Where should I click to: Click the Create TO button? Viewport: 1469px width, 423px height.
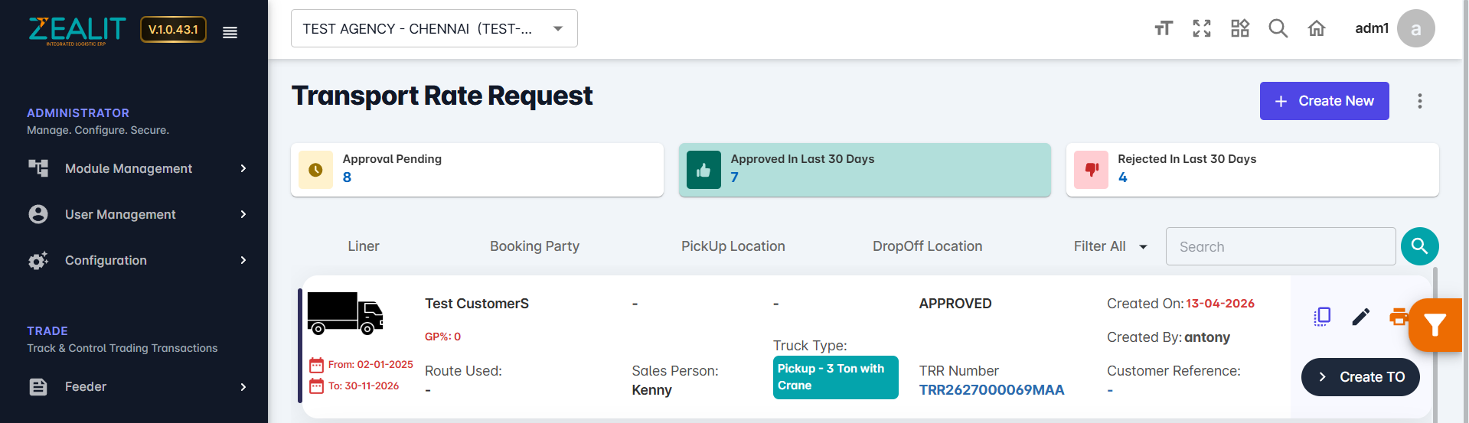[1360, 377]
